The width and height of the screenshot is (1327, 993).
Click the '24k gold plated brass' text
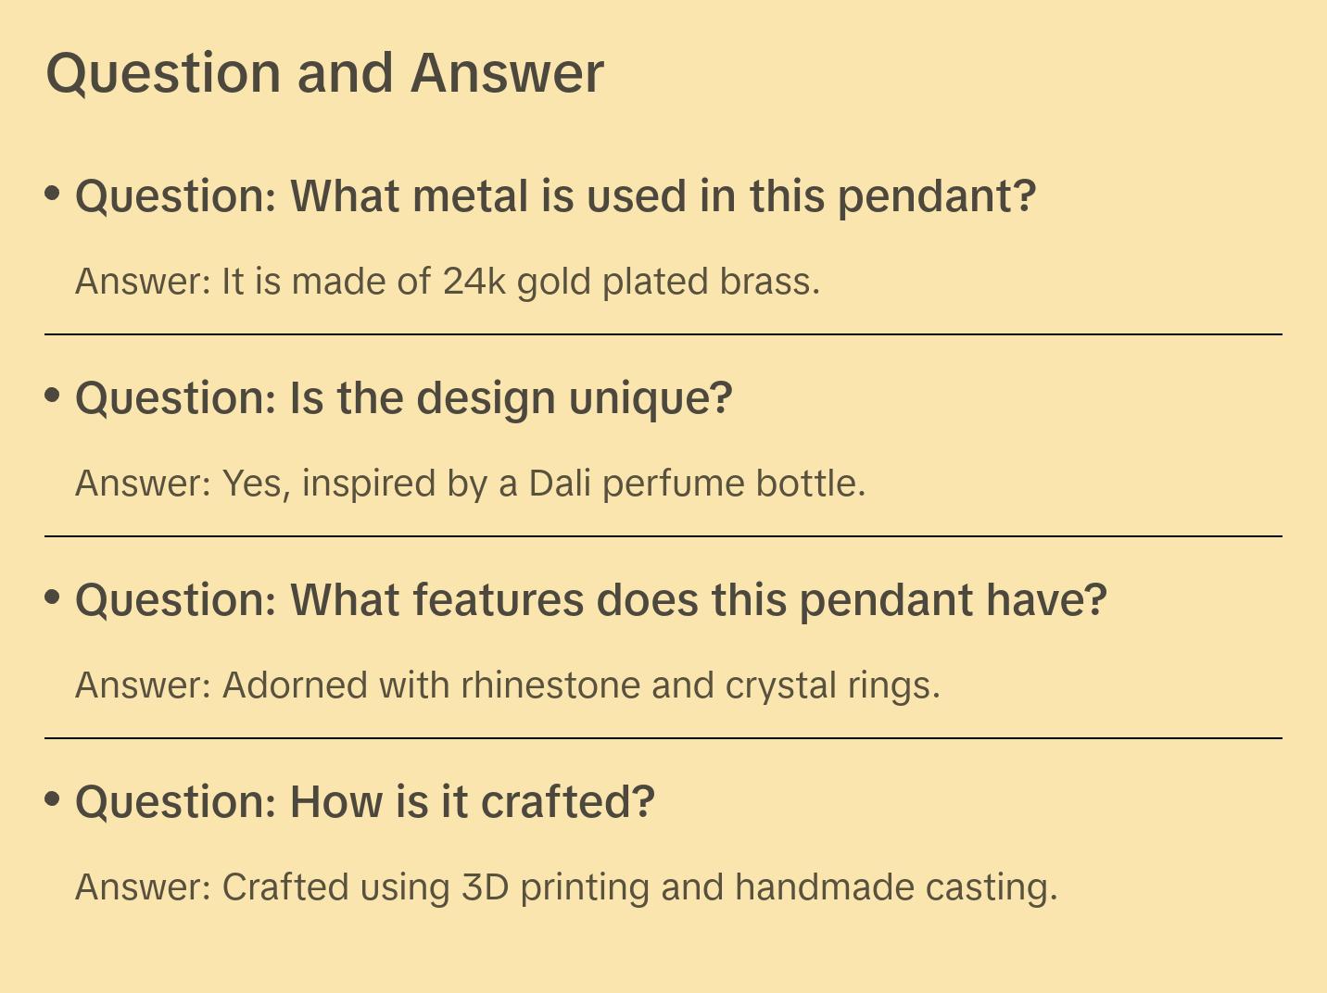click(x=630, y=282)
